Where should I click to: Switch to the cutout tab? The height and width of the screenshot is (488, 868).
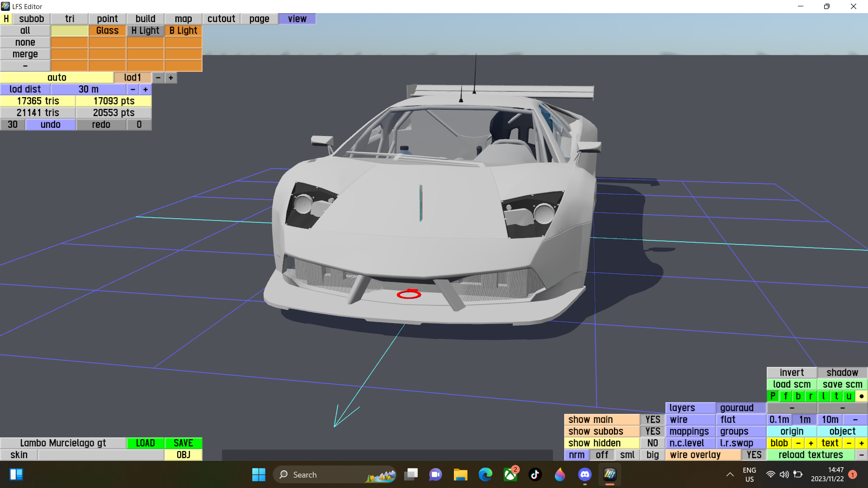tap(221, 19)
